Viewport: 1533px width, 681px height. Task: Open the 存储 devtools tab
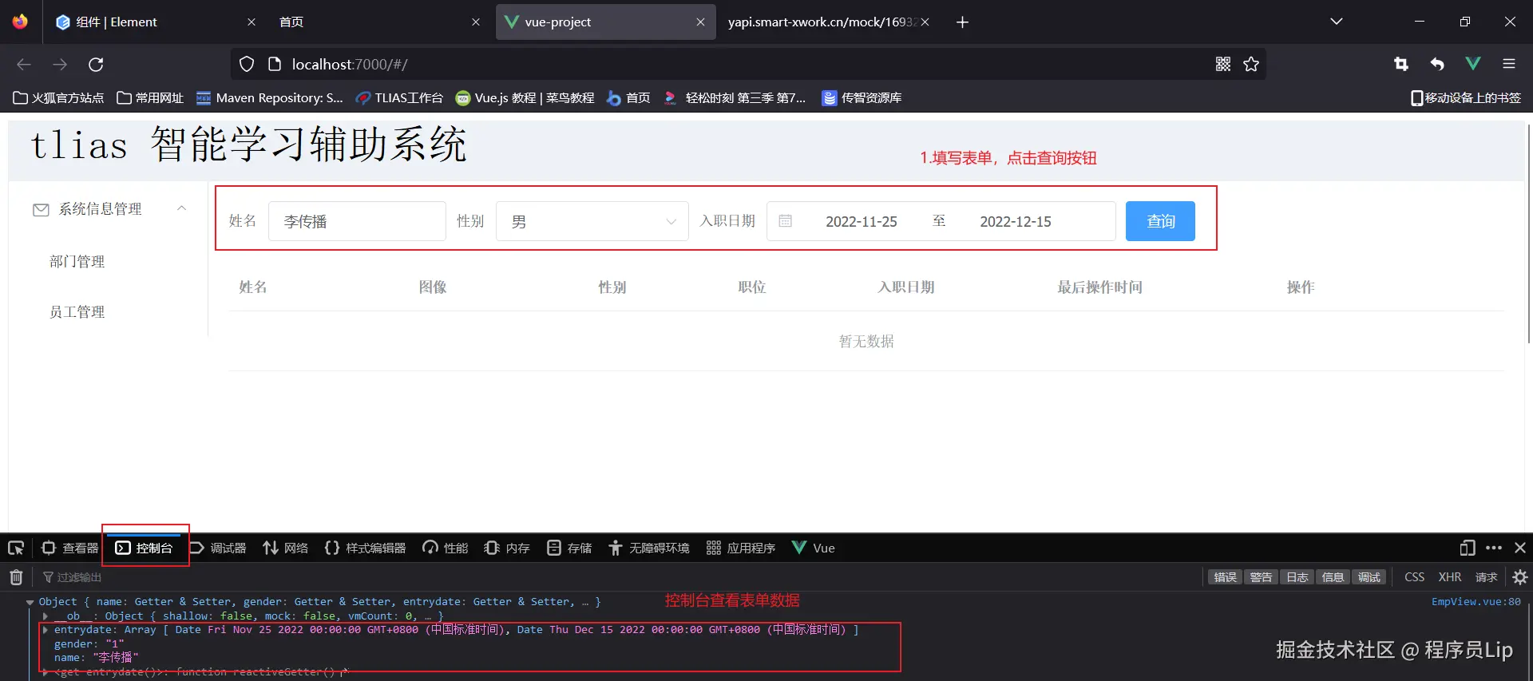(x=569, y=548)
